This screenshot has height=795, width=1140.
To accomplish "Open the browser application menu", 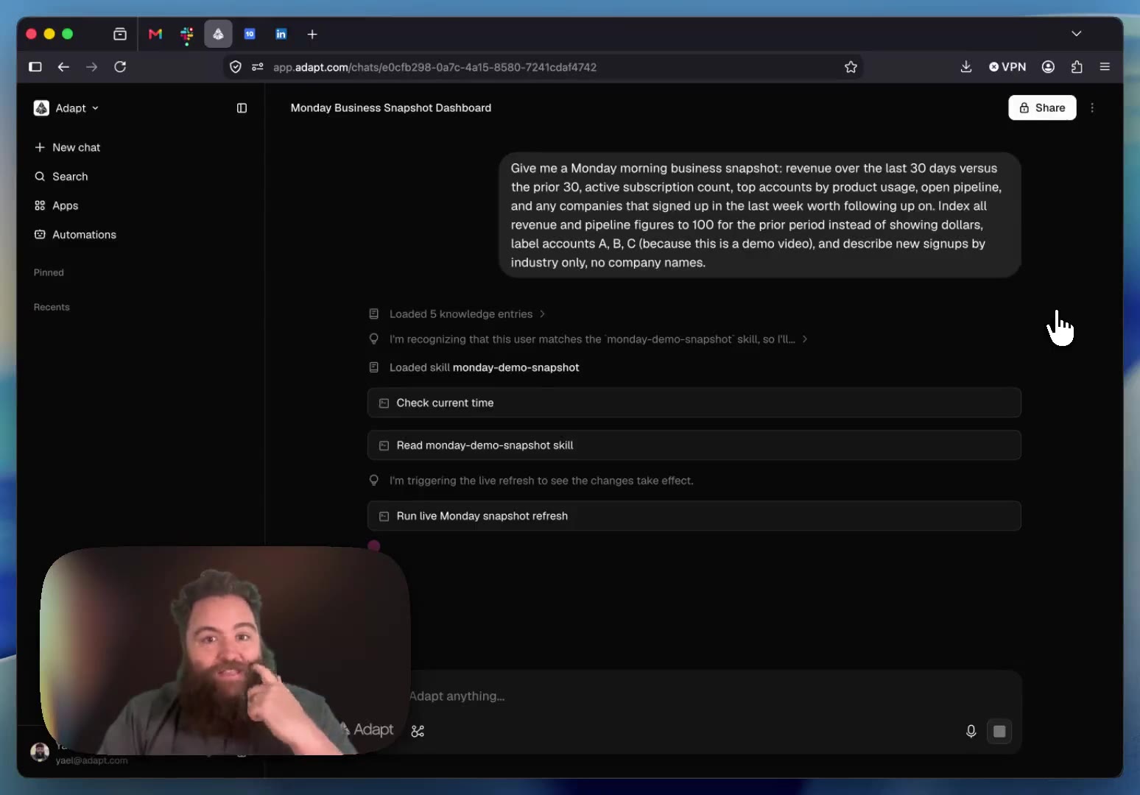I will coord(1105,67).
